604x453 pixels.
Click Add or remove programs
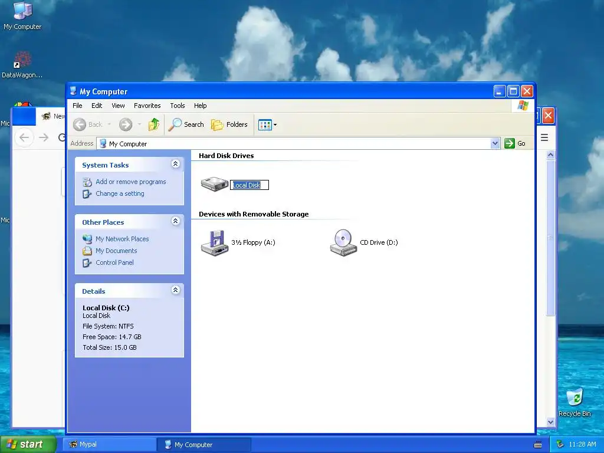pyautogui.click(x=131, y=182)
